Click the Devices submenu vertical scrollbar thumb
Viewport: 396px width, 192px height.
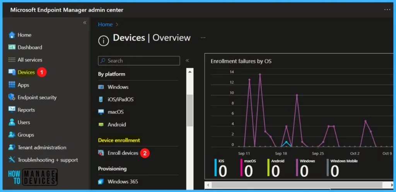pos(190,110)
